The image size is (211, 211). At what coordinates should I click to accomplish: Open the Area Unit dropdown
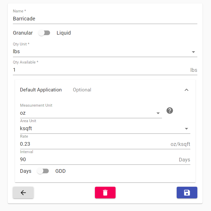(105, 129)
